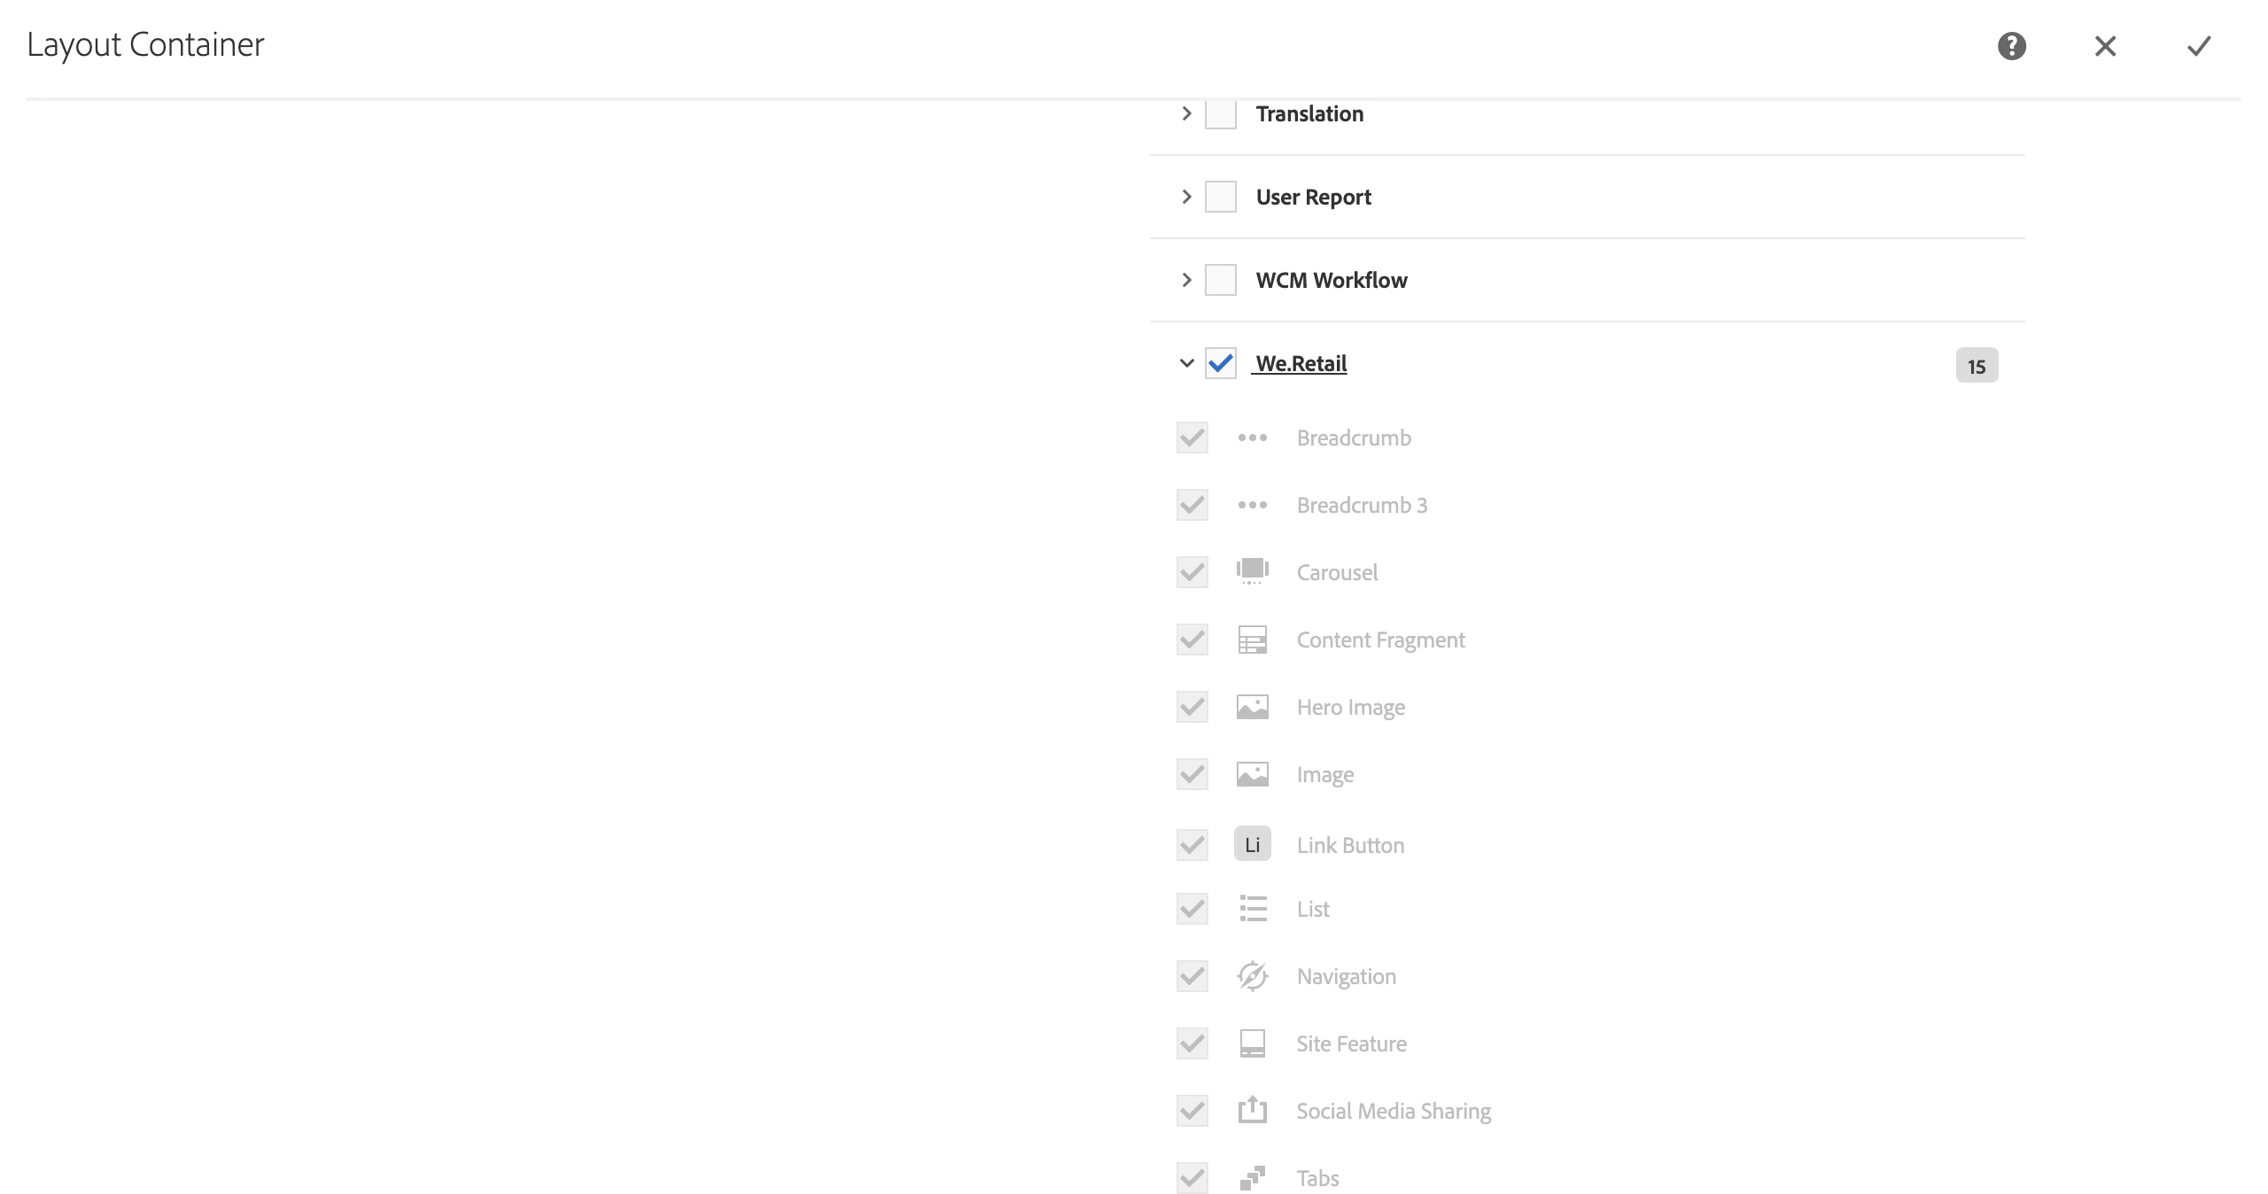Image resolution: width=2268 pixels, height=1194 pixels.
Task: Click the 15 component count badge
Action: 1976,366
